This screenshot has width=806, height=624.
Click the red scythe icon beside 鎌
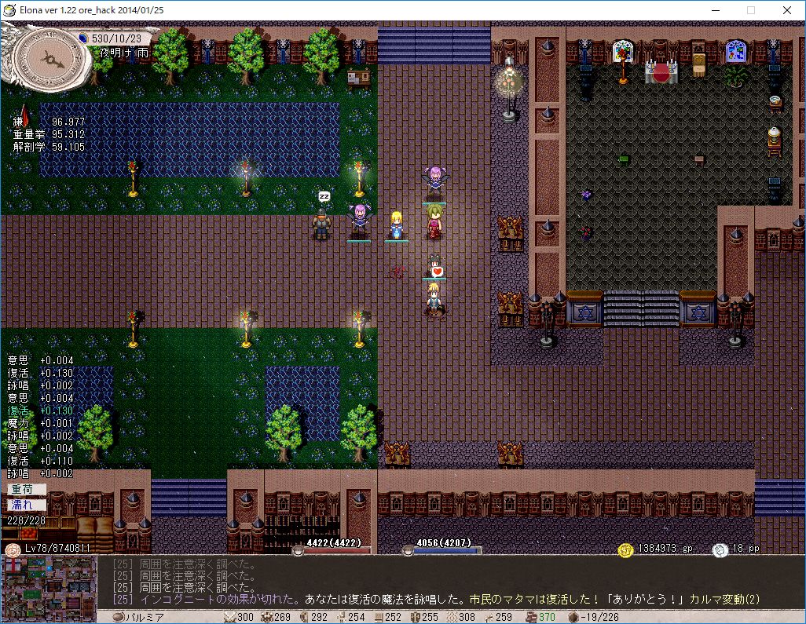pos(23,115)
